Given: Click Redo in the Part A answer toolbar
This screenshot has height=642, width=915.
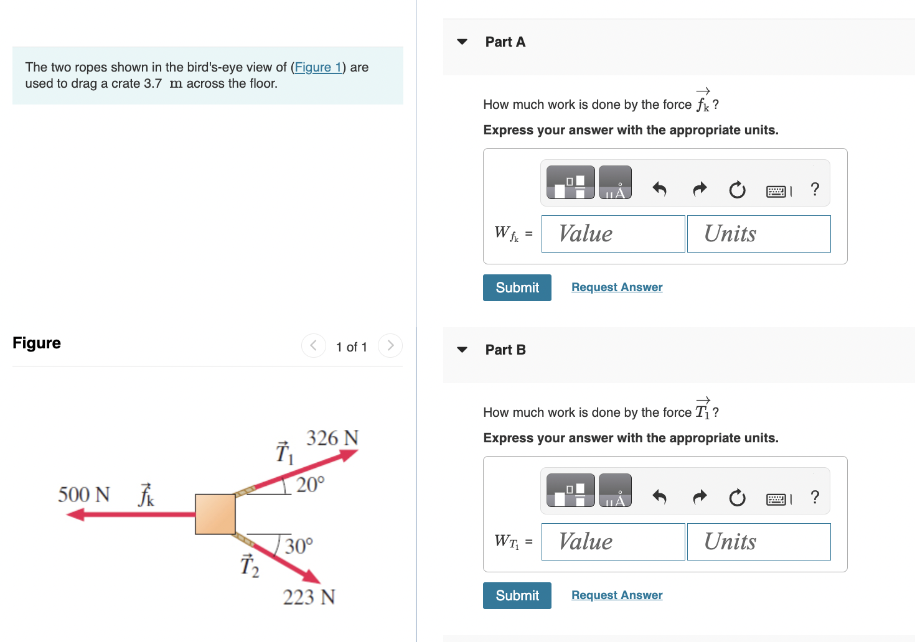Looking at the screenshot, I should (699, 190).
